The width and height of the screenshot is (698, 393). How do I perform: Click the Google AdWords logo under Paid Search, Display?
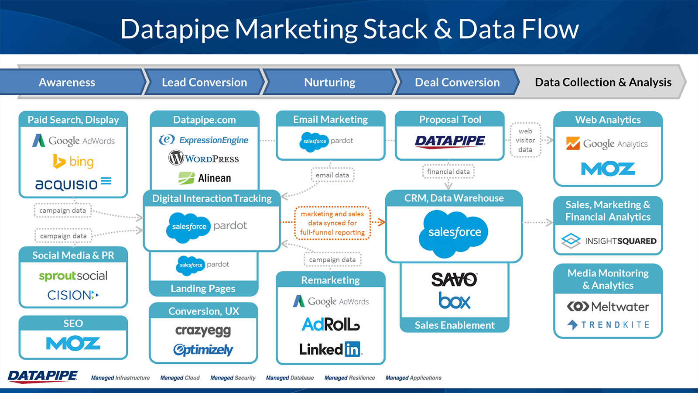pyautogui.click(x=73, y=141)
